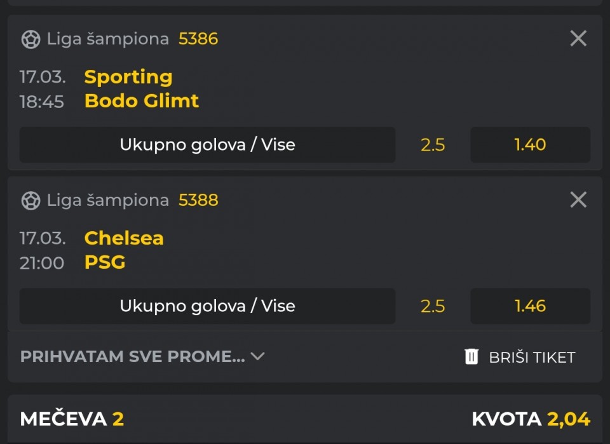Remove the Sporting vs Bodo Glimt selection

point(578,39)
